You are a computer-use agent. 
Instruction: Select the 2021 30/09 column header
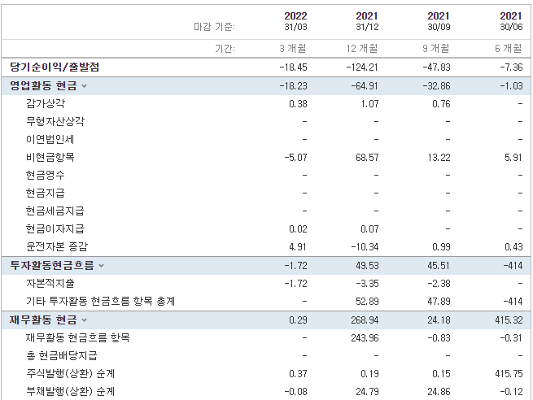click(x=439, y=21)
